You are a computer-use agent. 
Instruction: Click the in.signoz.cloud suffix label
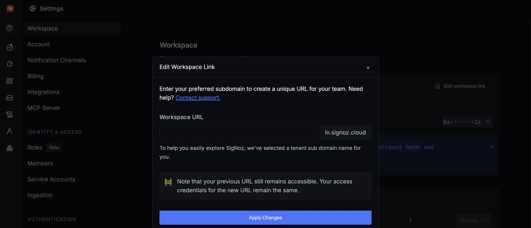(x=345, y=132)
